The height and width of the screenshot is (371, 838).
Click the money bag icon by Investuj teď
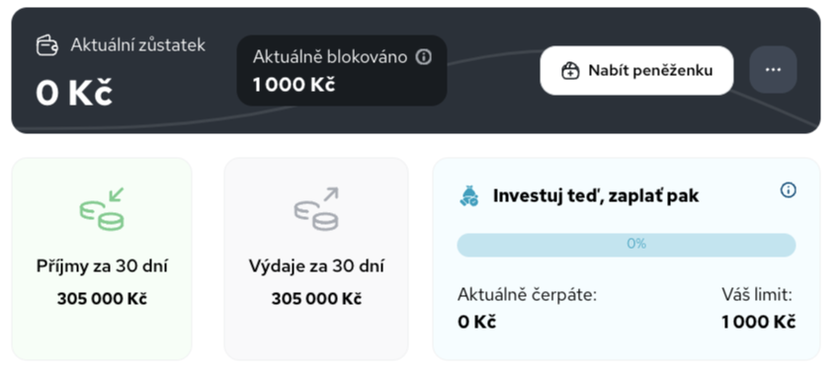click(469, 196)
